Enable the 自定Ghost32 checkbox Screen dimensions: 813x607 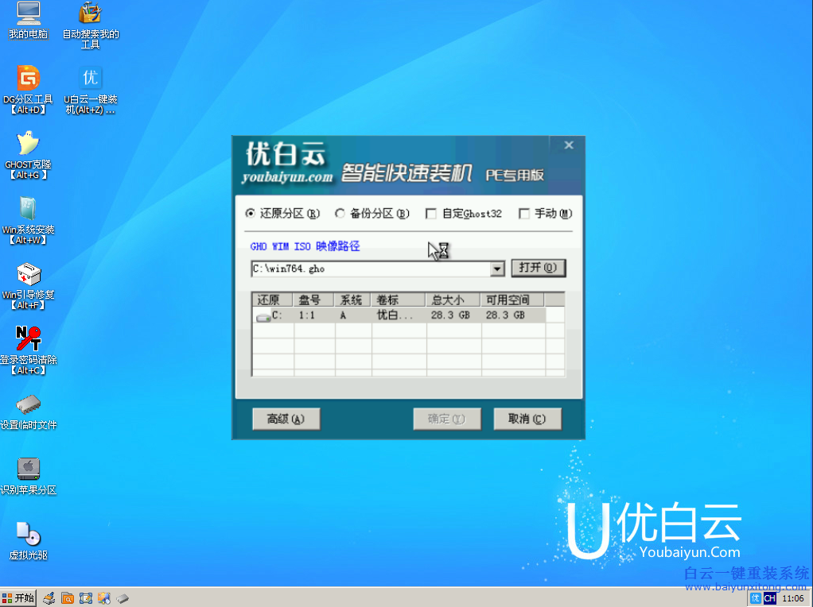tap(430, 213)
